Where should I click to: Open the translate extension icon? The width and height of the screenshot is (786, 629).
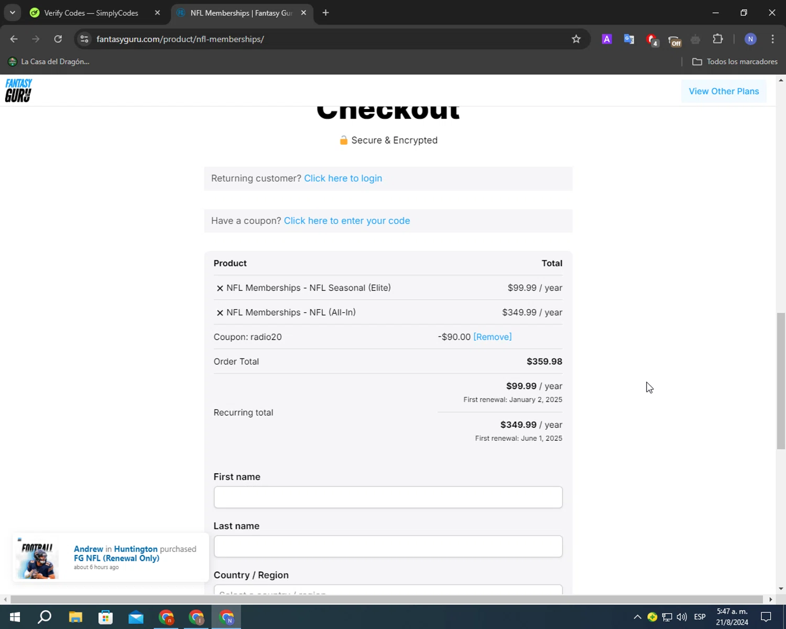629,39
